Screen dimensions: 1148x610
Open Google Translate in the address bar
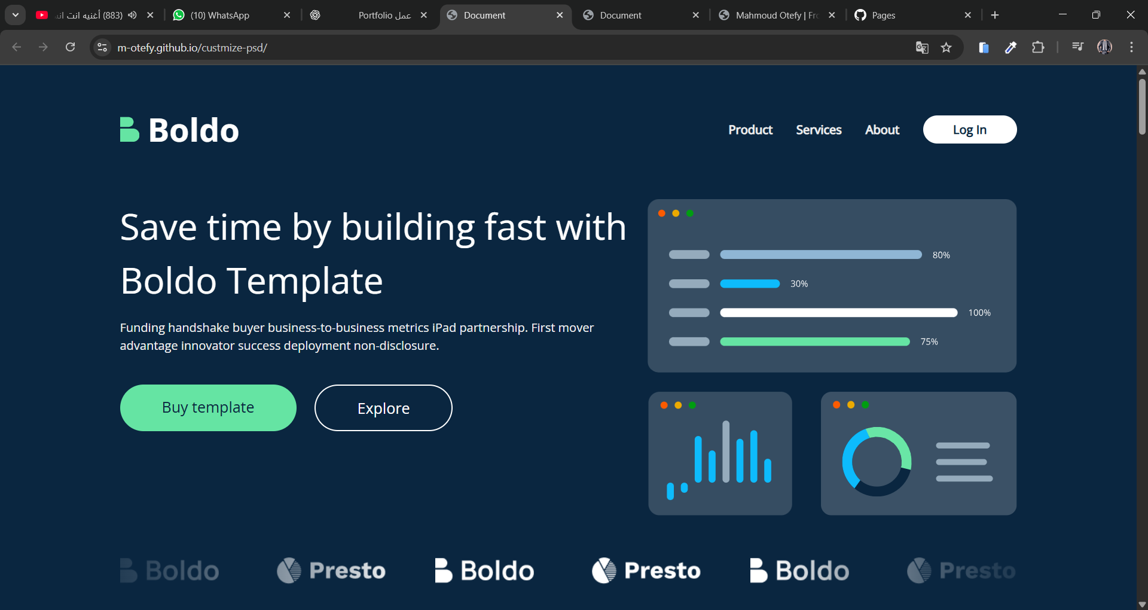(x=922, y=47)
